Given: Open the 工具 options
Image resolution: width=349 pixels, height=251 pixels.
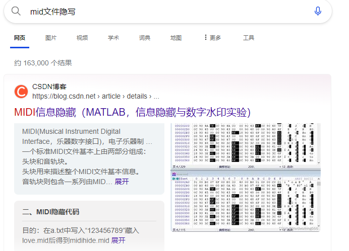Looking at the screenshot, I should [x=249, y=38].
